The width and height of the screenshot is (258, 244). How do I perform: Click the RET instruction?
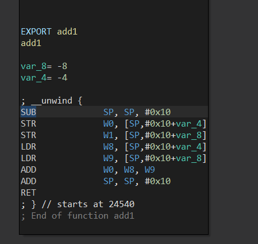click(28, 193)
